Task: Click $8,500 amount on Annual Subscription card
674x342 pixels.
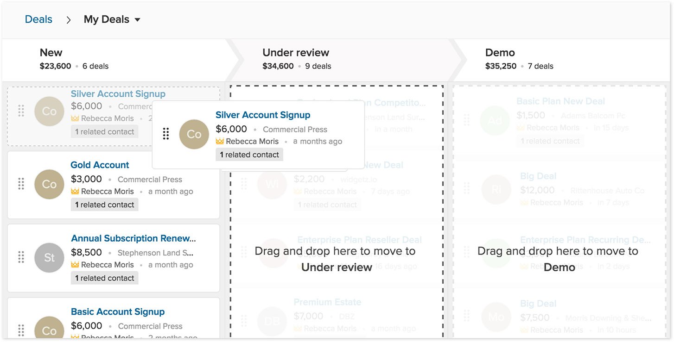Action: [86, 253]
